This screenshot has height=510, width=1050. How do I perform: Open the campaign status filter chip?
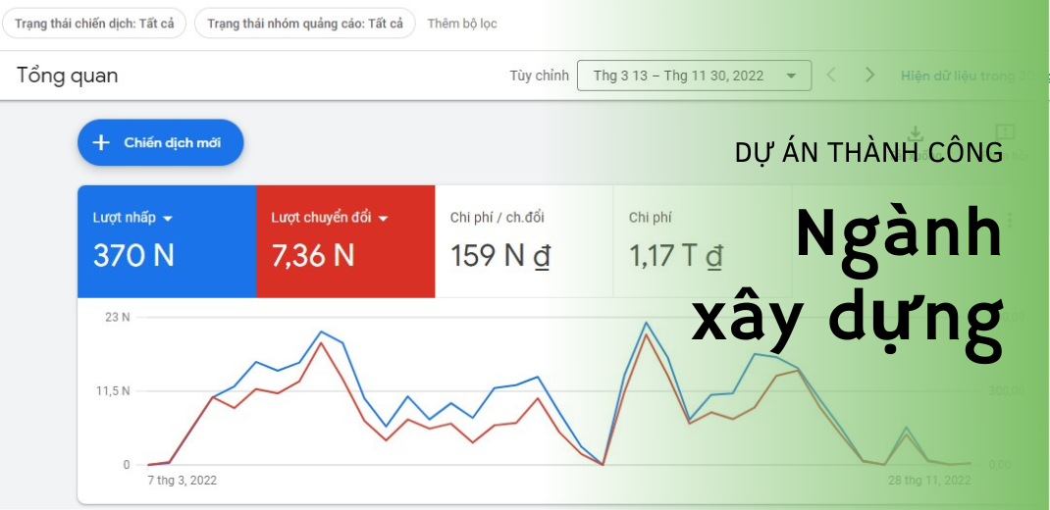click(94, 24)
